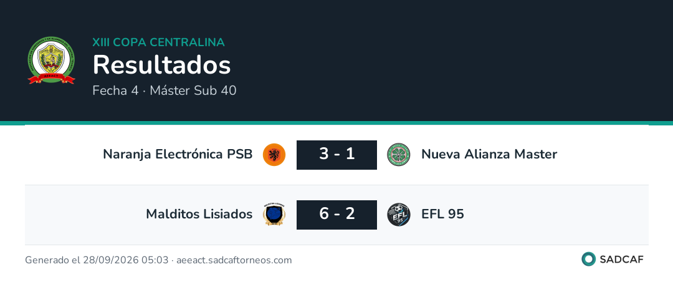Click the Generado el 28/09/2026 timestamp
This screenshot has width=673, height=292.
coord(97,260)
